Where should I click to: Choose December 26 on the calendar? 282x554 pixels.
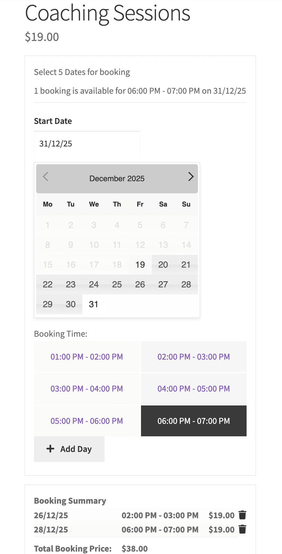[x=140, y=285]
